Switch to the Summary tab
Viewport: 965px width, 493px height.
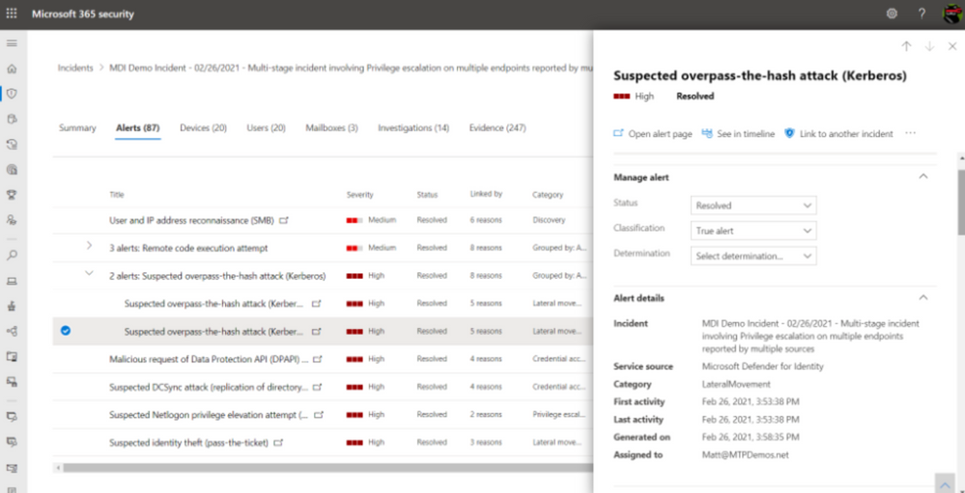click(77, 128)
